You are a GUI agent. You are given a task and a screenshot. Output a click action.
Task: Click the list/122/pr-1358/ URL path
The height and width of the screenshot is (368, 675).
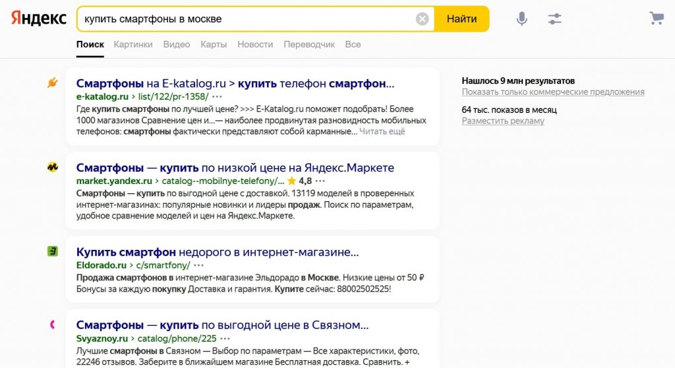coord(173,96)
